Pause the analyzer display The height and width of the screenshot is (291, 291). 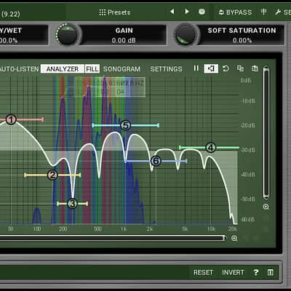(196, 68)
